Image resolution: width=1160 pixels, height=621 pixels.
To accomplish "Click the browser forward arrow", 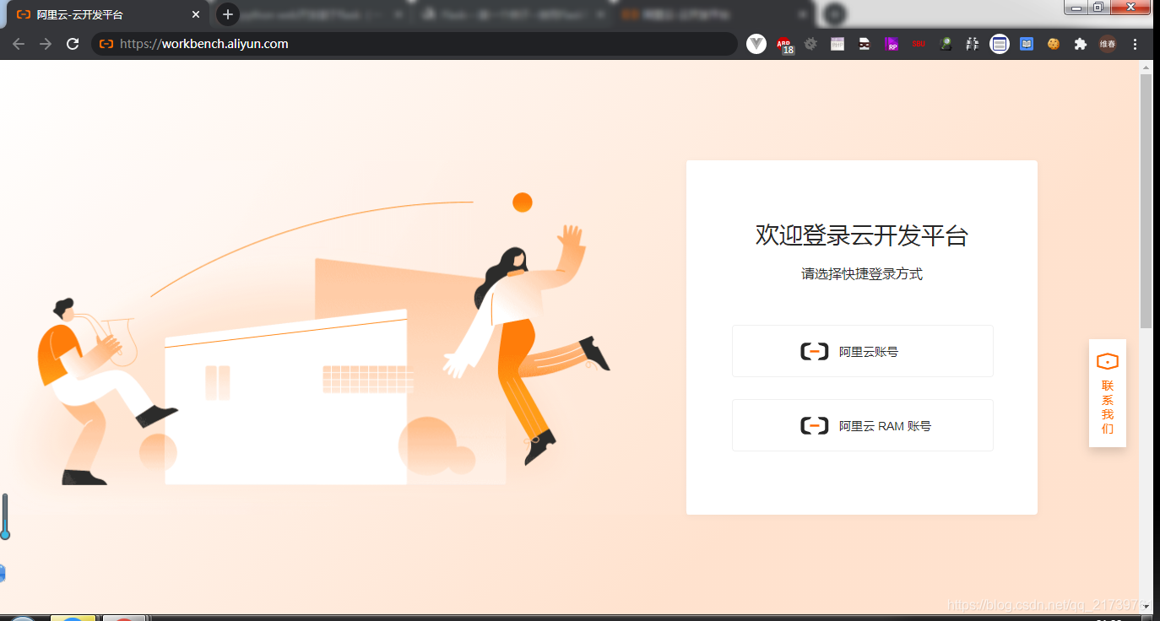I will 46,44.
